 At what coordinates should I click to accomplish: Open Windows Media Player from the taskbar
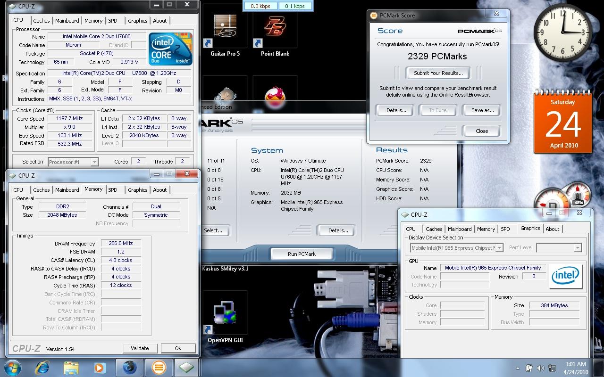click(x=100, y=368)
